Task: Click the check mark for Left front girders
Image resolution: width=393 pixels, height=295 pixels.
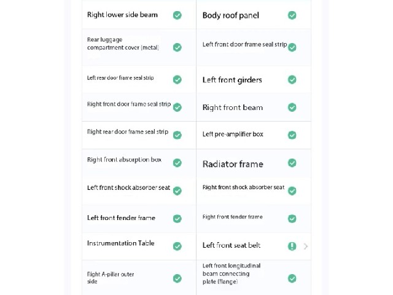Action: click(292, 80)
